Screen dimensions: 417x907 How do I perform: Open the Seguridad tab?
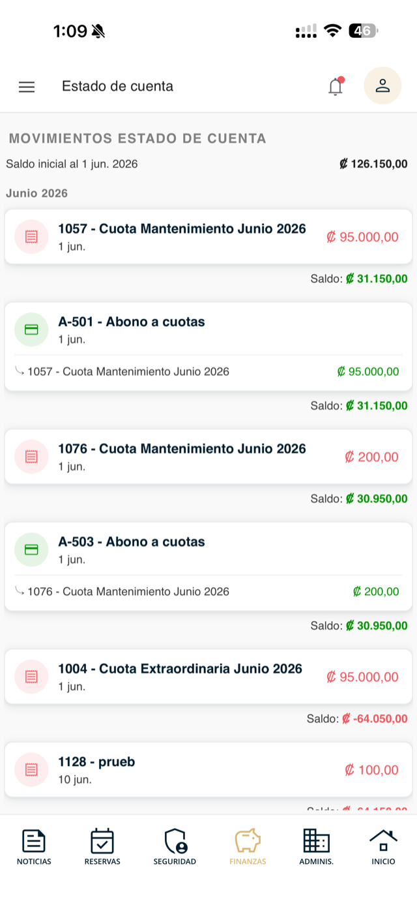click(x=175, y=846)
